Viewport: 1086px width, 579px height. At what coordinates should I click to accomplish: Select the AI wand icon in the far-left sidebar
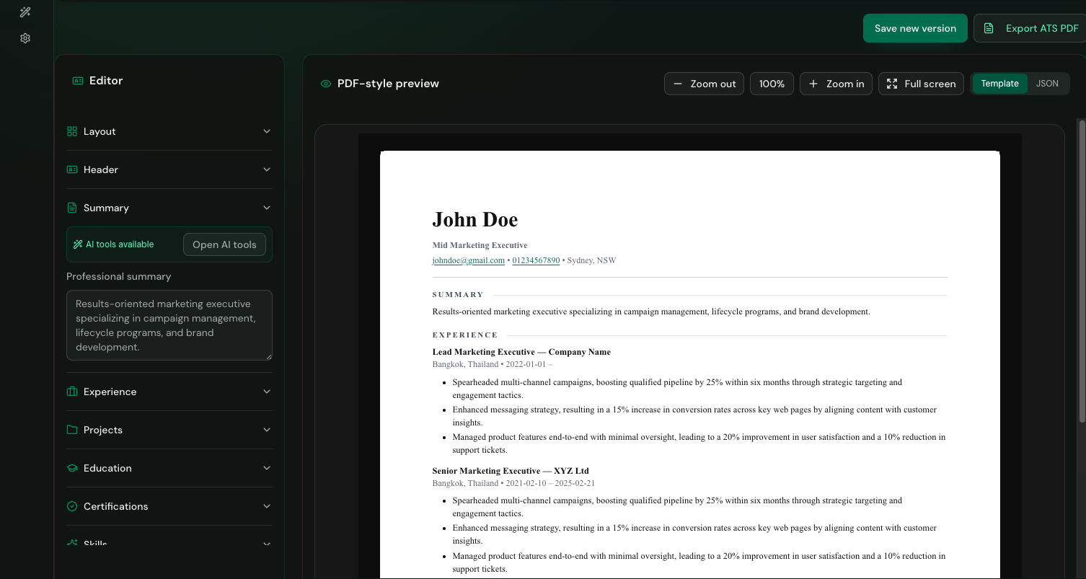[25, 12]
